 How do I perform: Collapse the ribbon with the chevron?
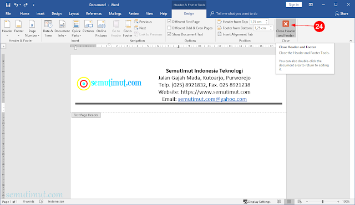[351, 40]
